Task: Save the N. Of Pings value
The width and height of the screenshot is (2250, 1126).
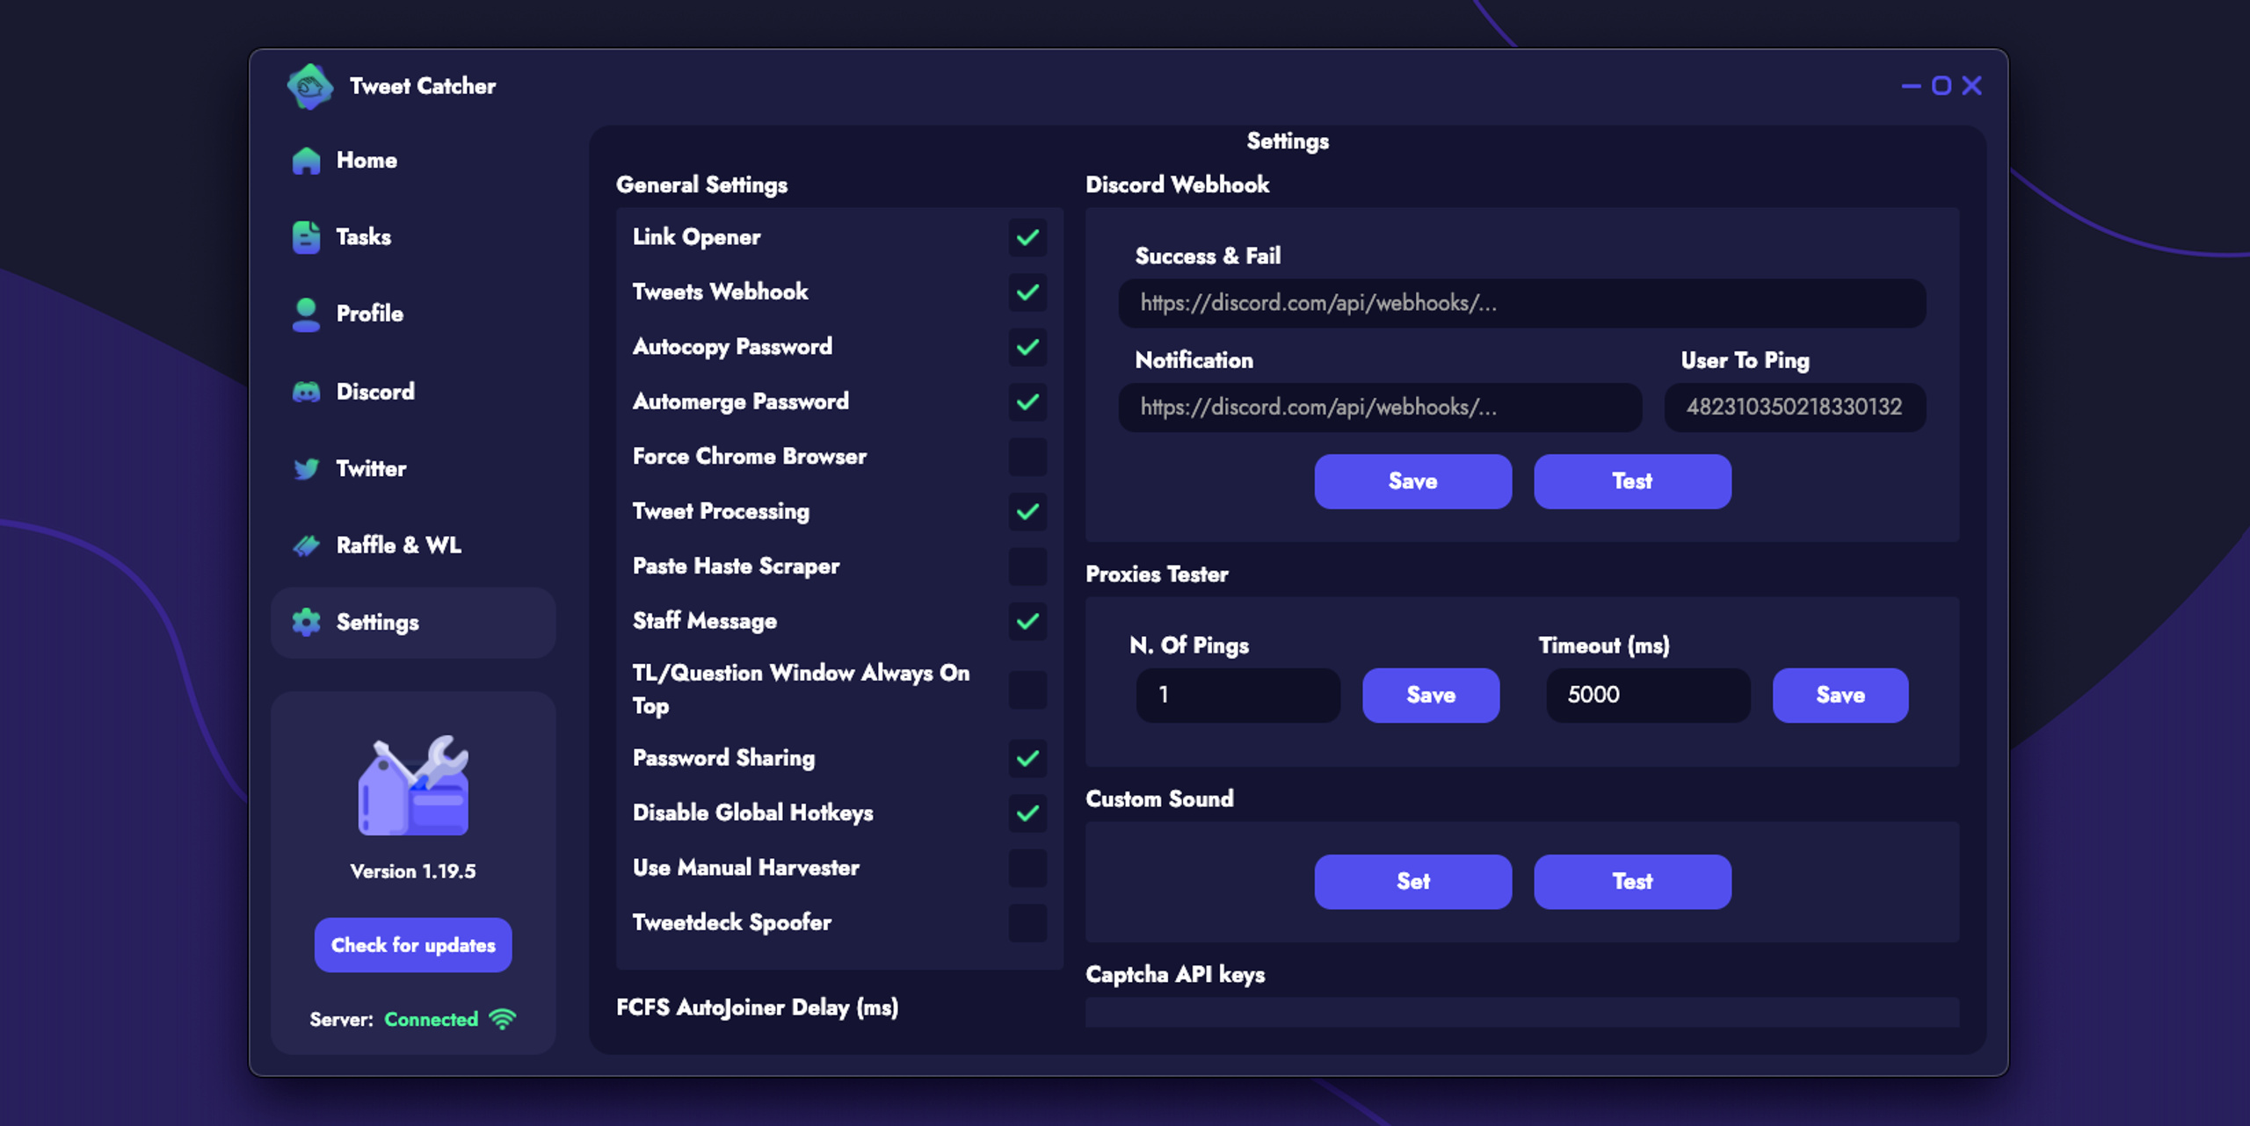Action: [x=1431, y=696]
